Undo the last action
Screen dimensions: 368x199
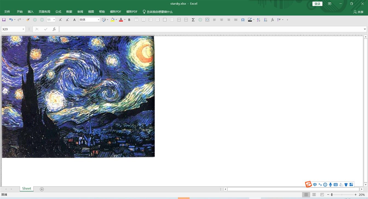pyautogui.click(x=11, y=20)
